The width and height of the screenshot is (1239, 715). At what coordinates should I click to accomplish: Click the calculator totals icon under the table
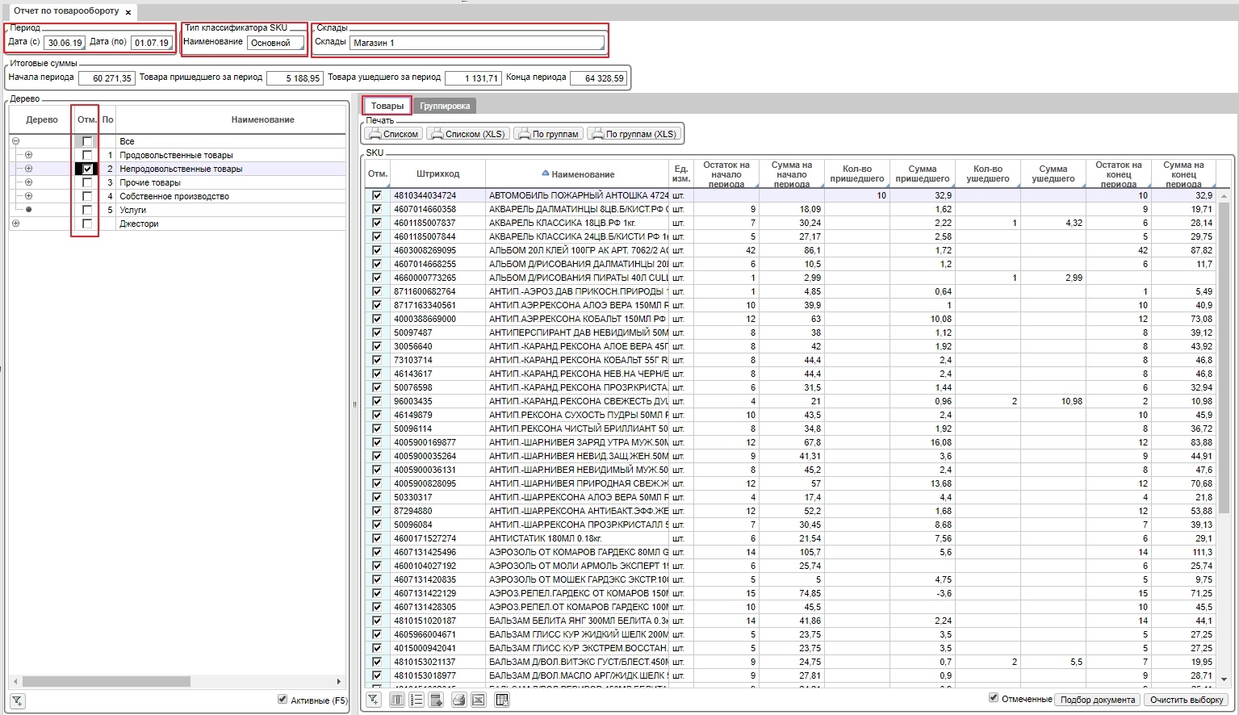point(436,700)
